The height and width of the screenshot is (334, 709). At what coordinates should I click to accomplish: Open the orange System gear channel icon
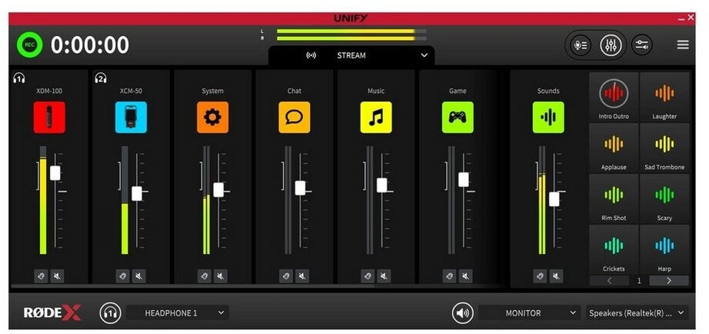click(212, 118)
